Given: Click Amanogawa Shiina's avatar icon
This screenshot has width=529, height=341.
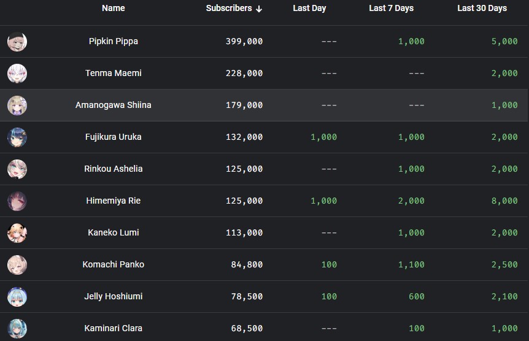Looking at the screenshot, I should coord(17,105).
